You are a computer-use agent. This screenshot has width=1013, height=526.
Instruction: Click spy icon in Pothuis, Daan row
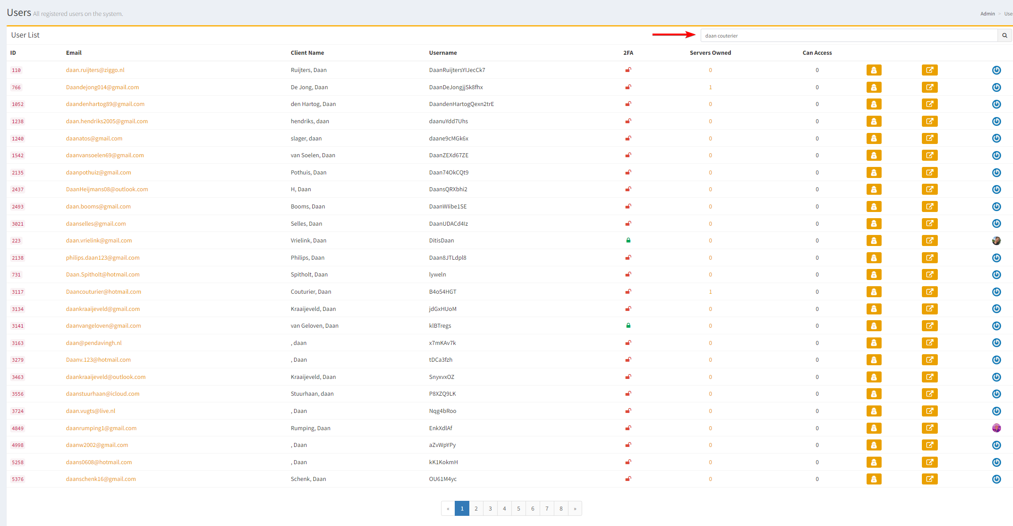pyautogui.click(x=874, y=173)
